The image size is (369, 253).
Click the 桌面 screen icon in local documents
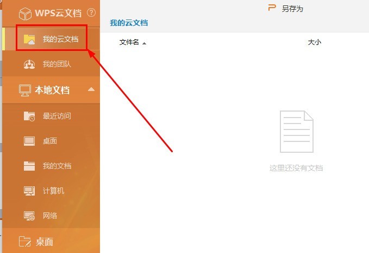tap(29, 141)
